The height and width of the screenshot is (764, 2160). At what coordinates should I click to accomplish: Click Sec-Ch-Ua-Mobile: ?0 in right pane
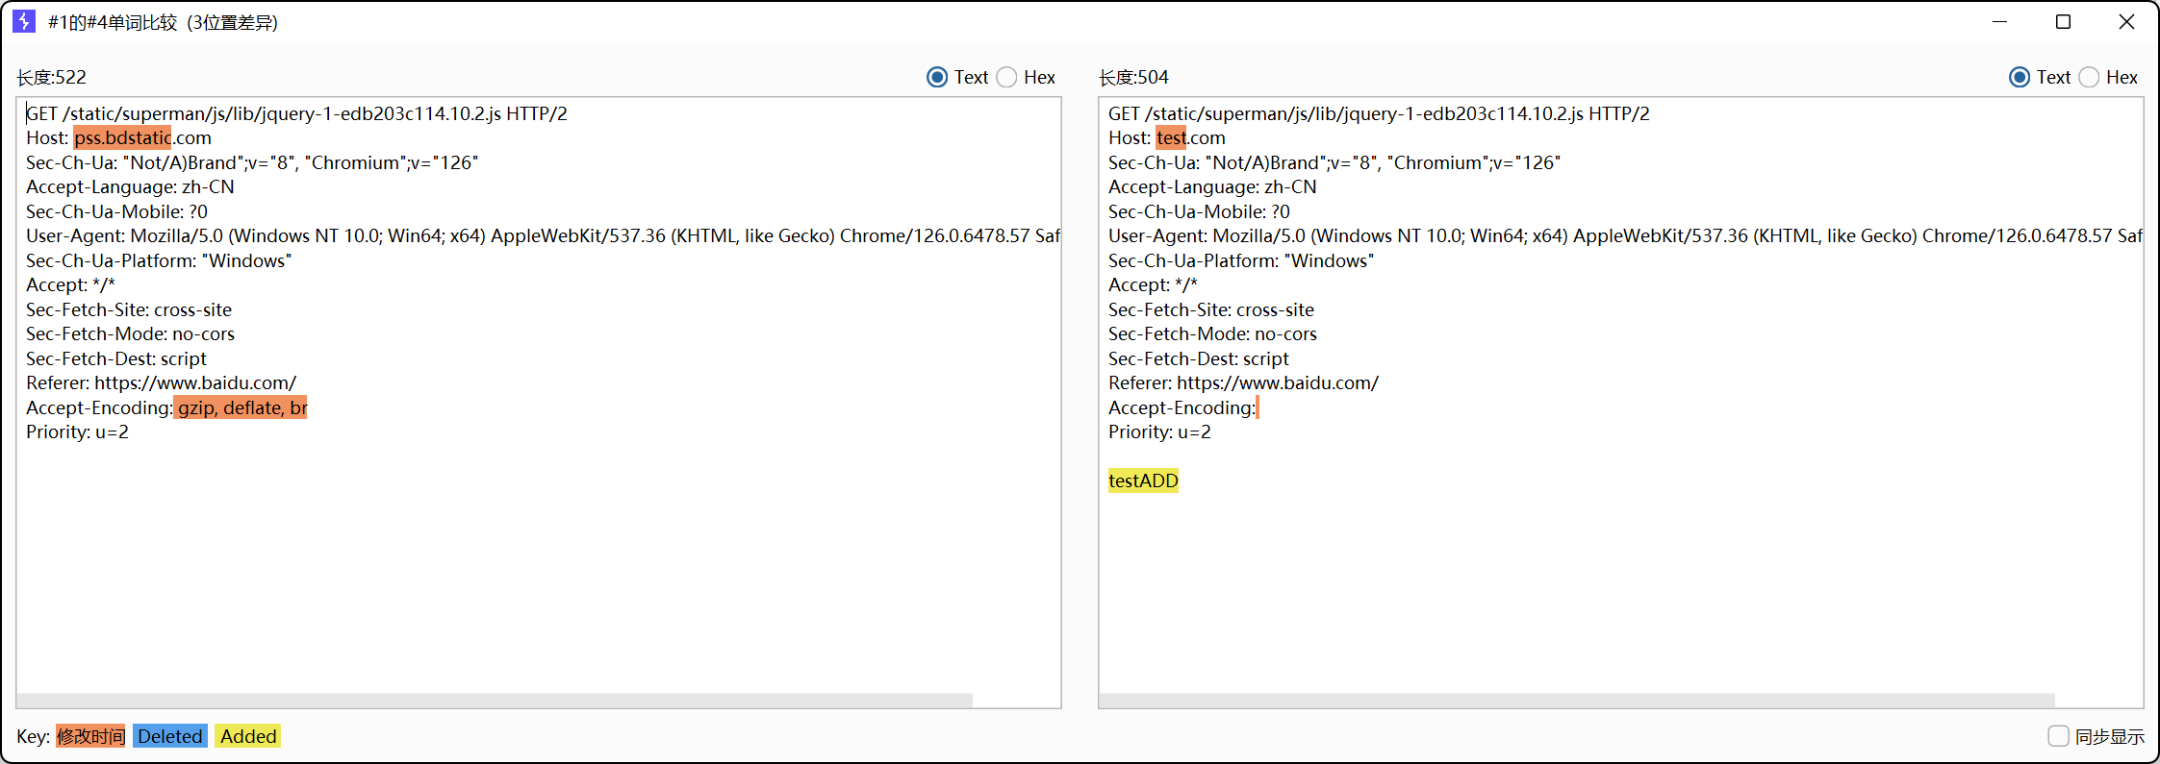[1199, 211]
